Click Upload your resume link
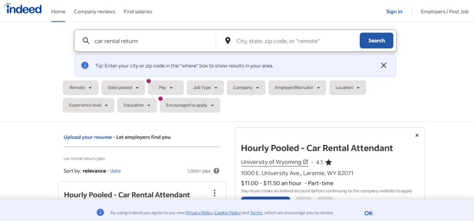This screenshot has width=474, height=221. (87, 137)
